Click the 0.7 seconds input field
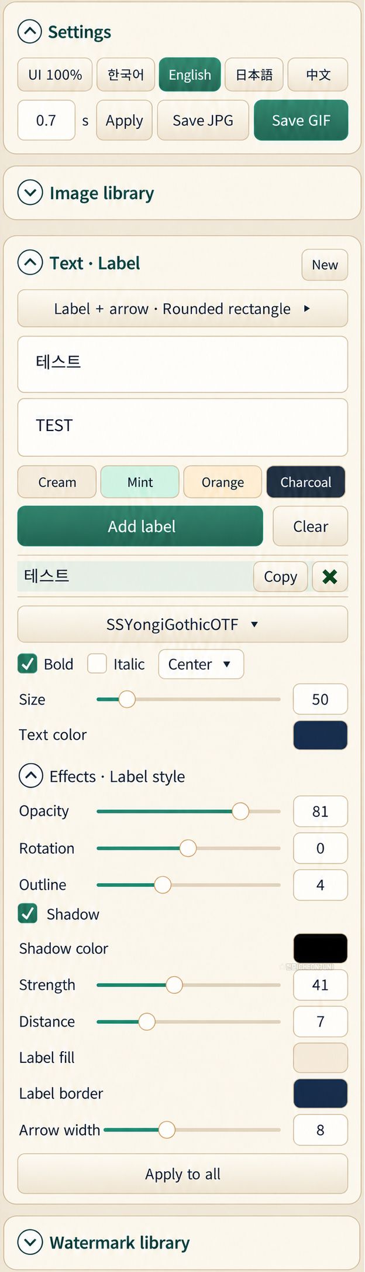 46,121
